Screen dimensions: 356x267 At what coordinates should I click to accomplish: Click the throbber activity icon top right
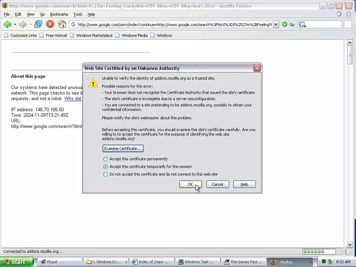coord(339,14)
